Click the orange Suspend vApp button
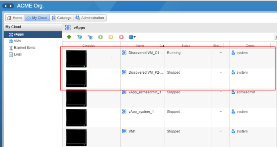The height and width of the screenshot is (147, 277). (x=111, y=37)
